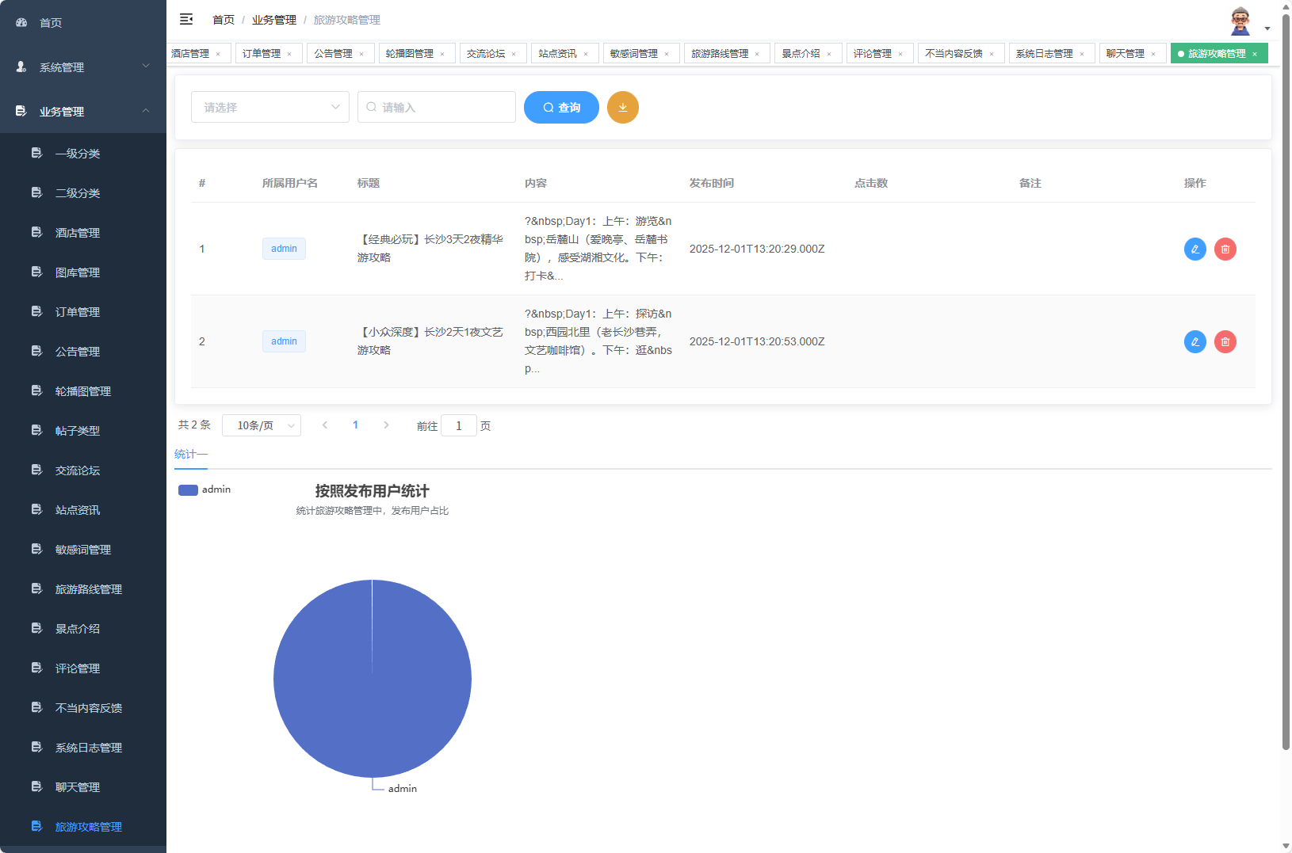Select the 统计一 tab below pagination
The image size is (1292, 853).
tap(191, 454)
